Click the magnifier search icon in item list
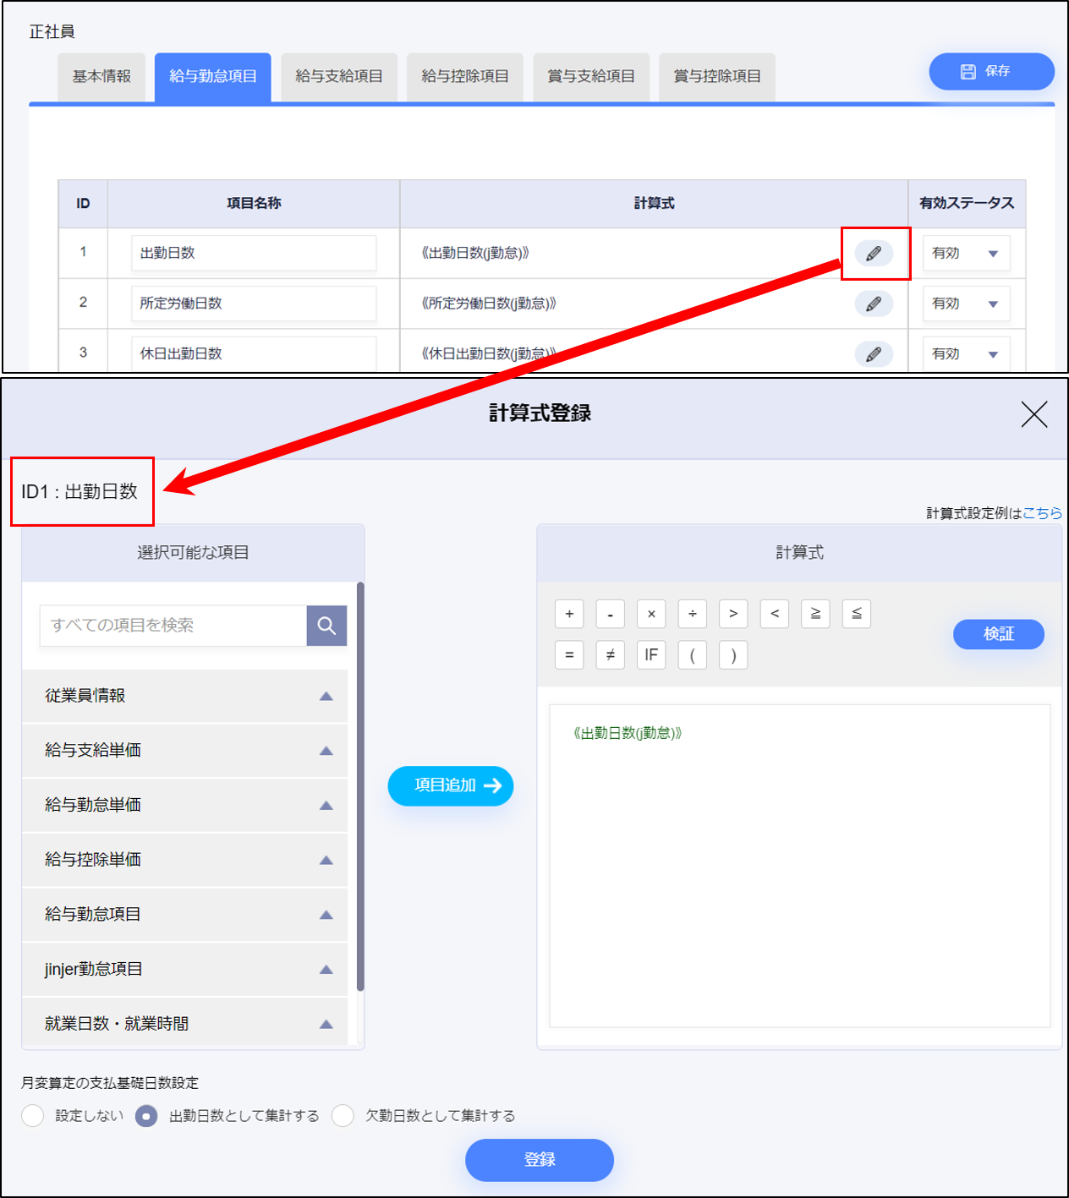 click(x=326, y=626)
